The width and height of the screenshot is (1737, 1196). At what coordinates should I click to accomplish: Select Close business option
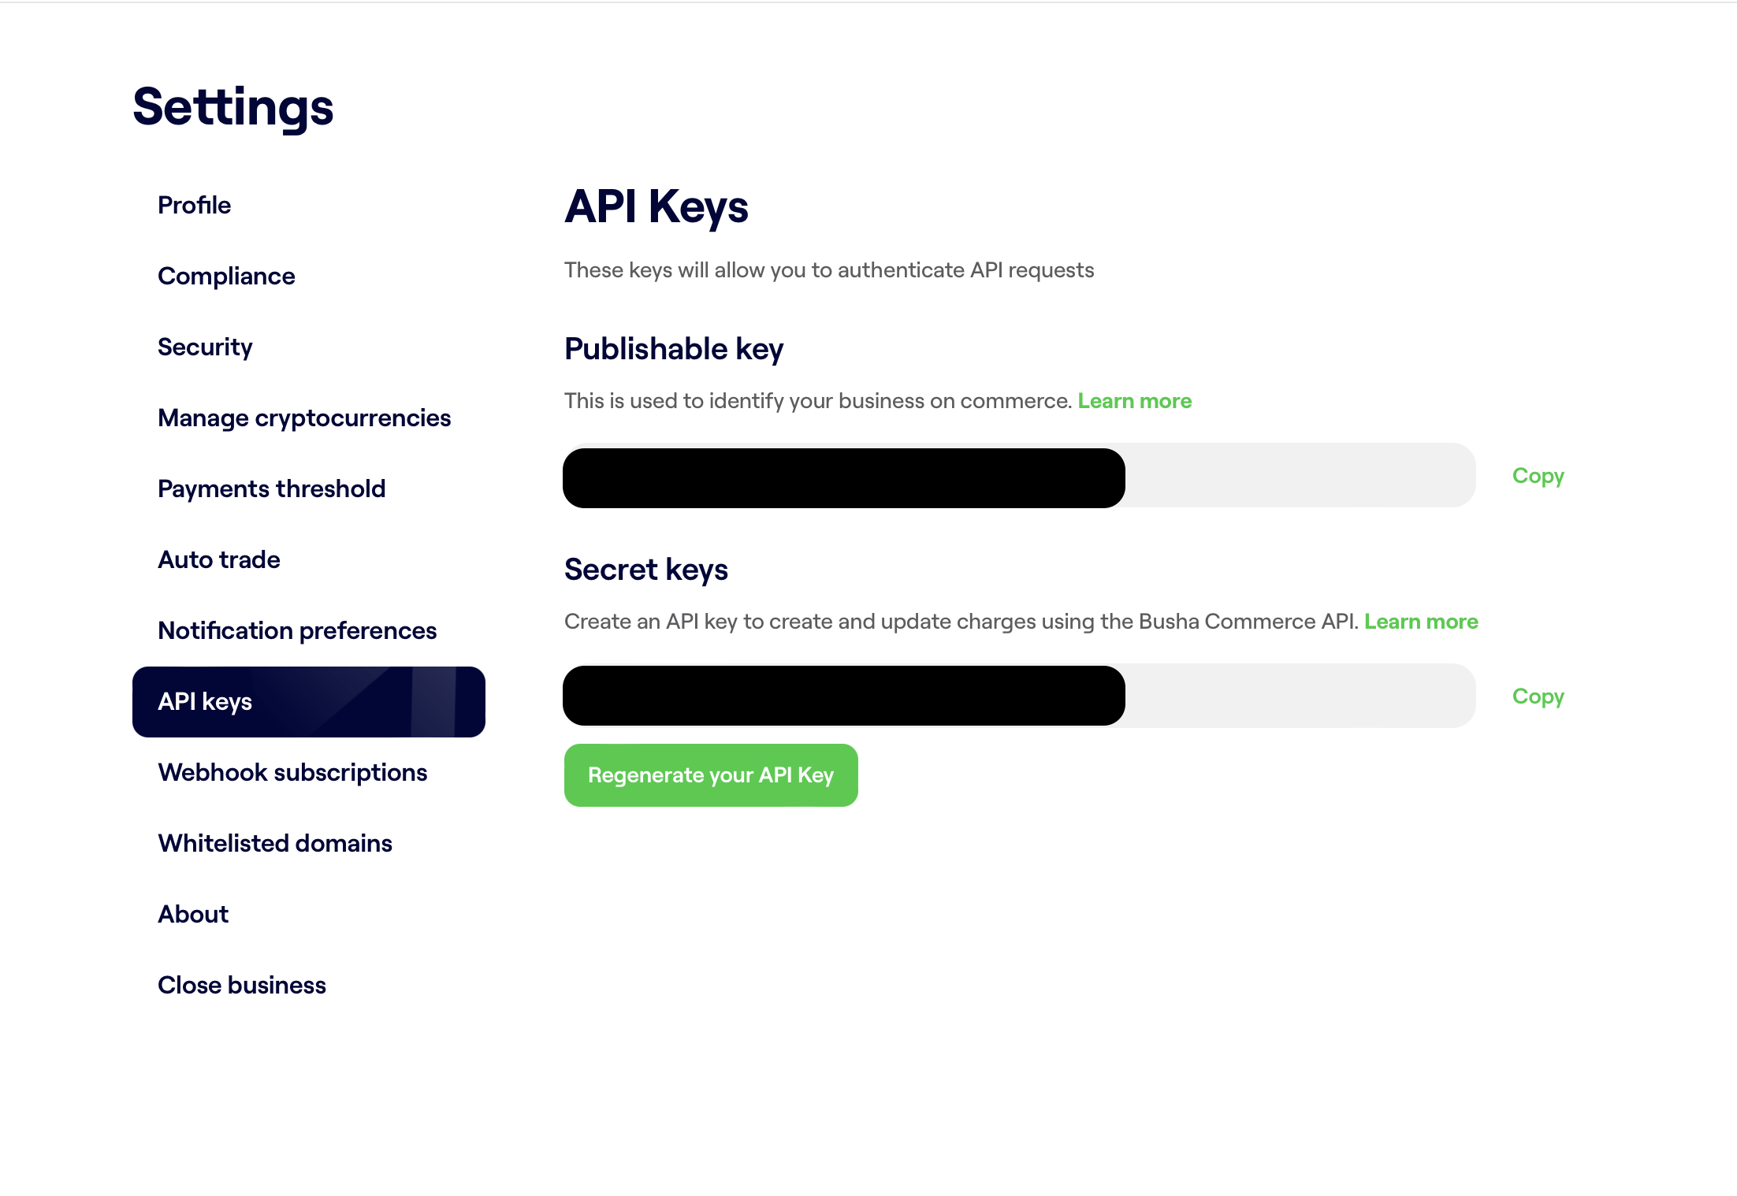click(242, 985)
